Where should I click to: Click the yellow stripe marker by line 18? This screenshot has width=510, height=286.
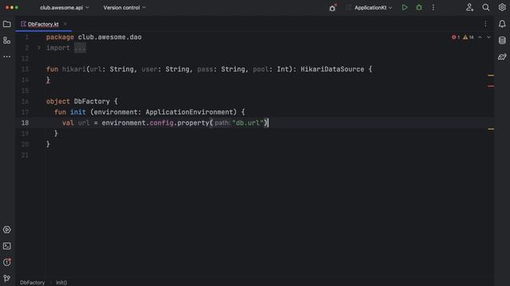491,129
